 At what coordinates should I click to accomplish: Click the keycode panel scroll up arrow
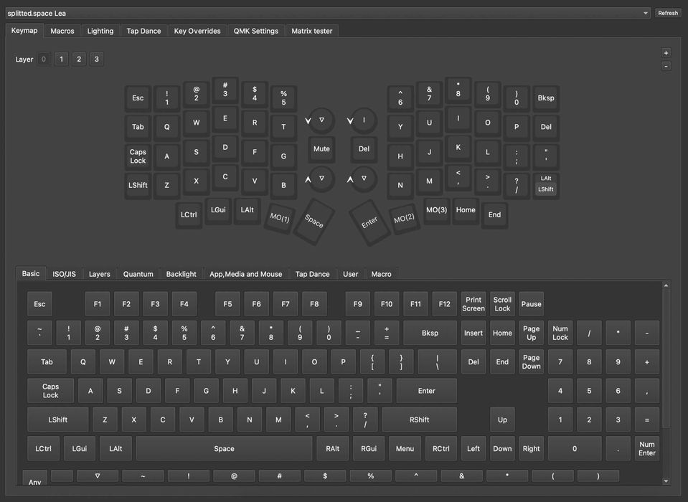(x=666, y=285)
